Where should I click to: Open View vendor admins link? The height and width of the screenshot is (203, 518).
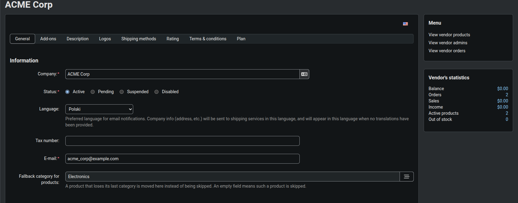point(448,43)
